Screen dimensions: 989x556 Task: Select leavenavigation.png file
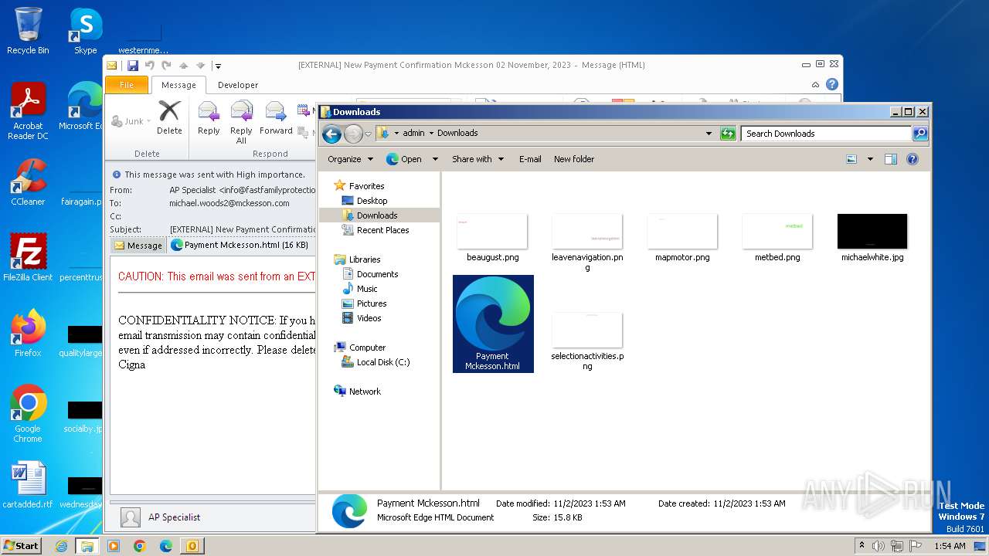coord(587,232)
